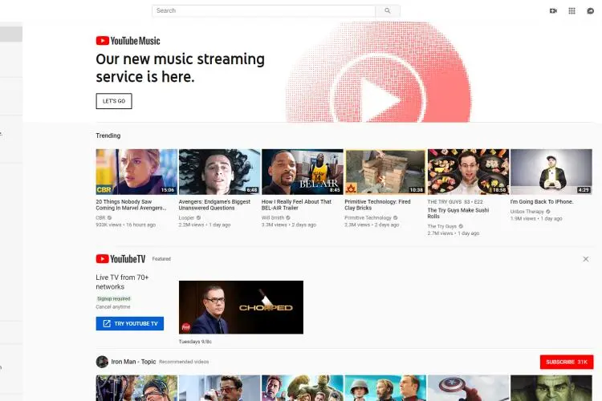Open the Try Guys sushi video thumbnail
The image size is (602, 401).
pos(469,172)
